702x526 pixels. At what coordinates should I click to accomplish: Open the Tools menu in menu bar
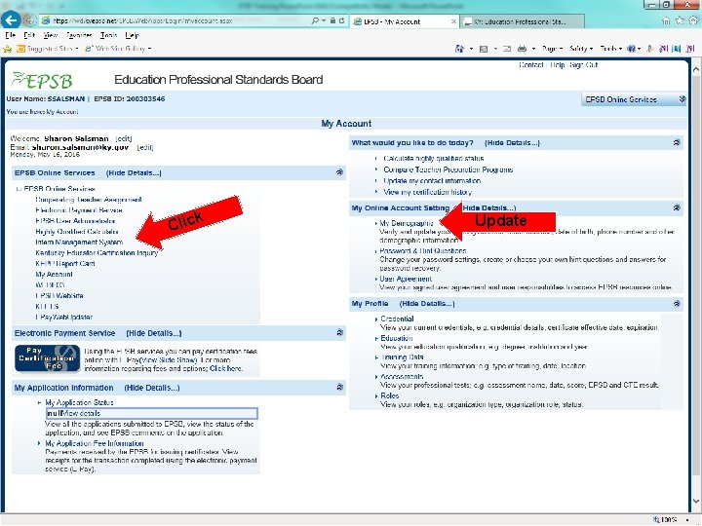109,35
